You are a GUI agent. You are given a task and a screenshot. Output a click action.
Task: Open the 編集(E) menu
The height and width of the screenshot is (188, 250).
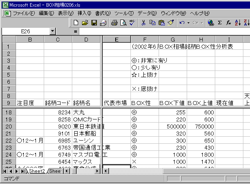click(x=46, y=13)
